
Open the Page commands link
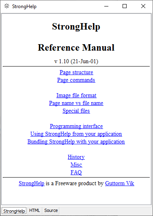[76, 80]
